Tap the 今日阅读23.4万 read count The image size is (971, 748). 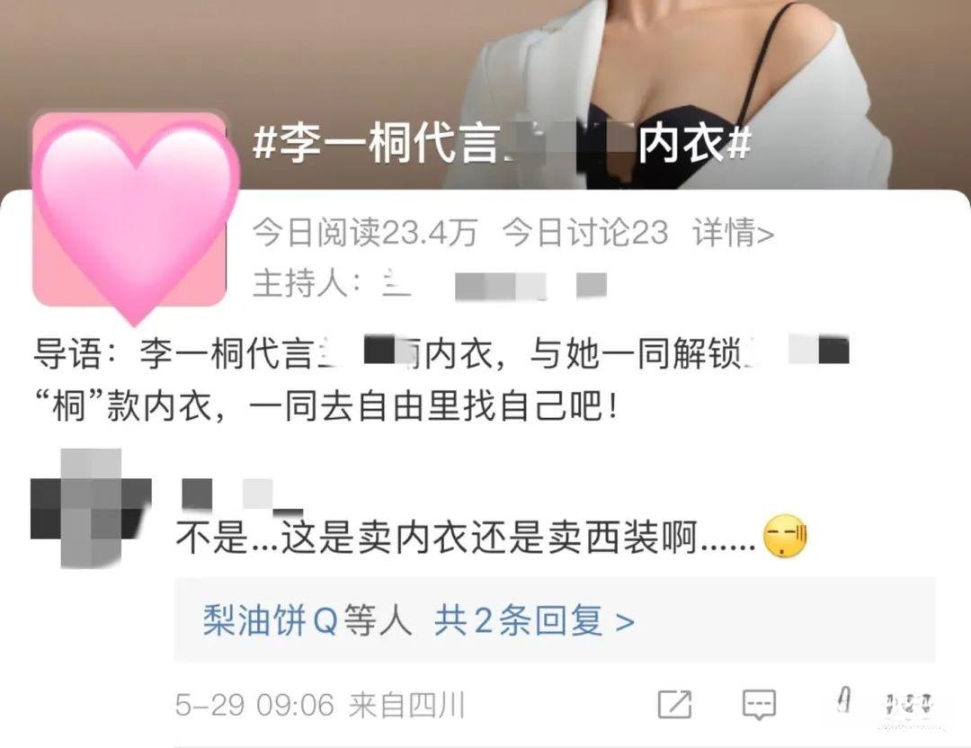point(365,233)
